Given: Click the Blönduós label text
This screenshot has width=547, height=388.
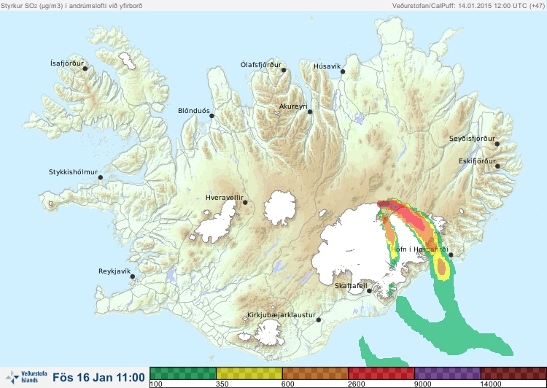Looking at the screenshot, I should coord(194,111).
